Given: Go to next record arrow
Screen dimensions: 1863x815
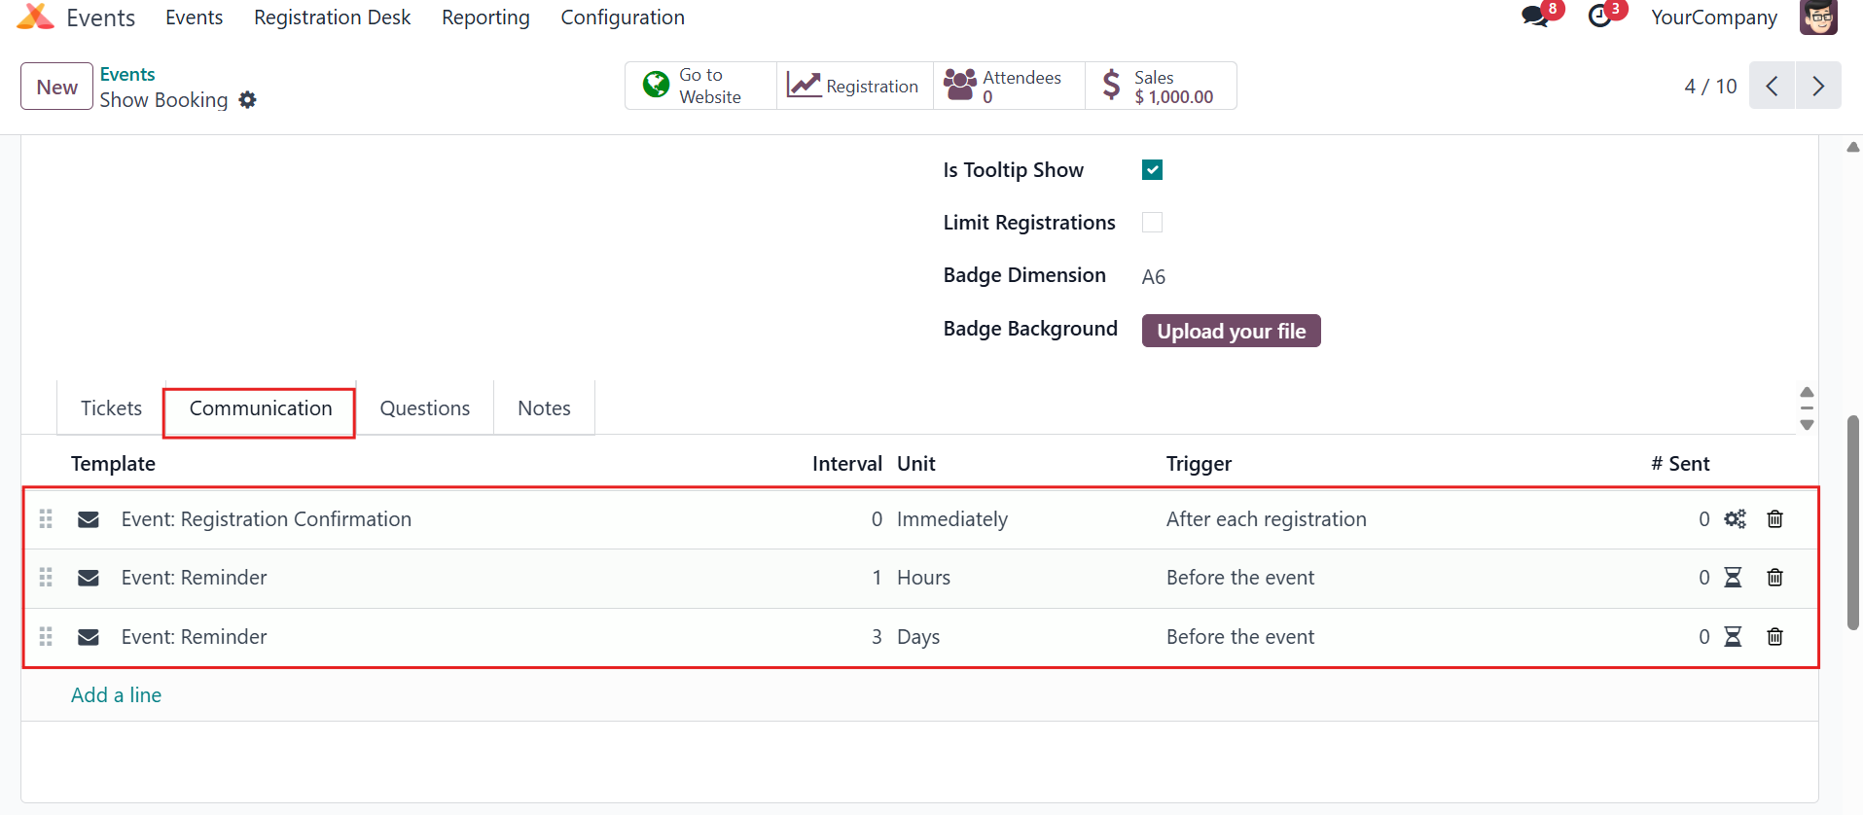Looking at the screenshot, I should click(x=1818, y=86).
